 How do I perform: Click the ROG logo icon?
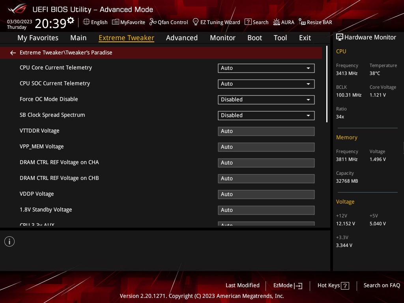pyautogui.click(x=17, y=9)
